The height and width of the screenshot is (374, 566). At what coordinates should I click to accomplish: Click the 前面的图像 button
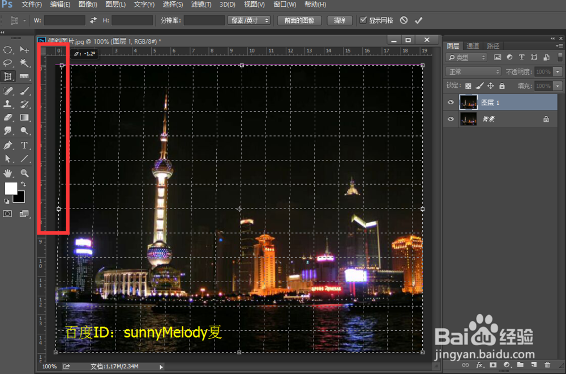[299, 20]
